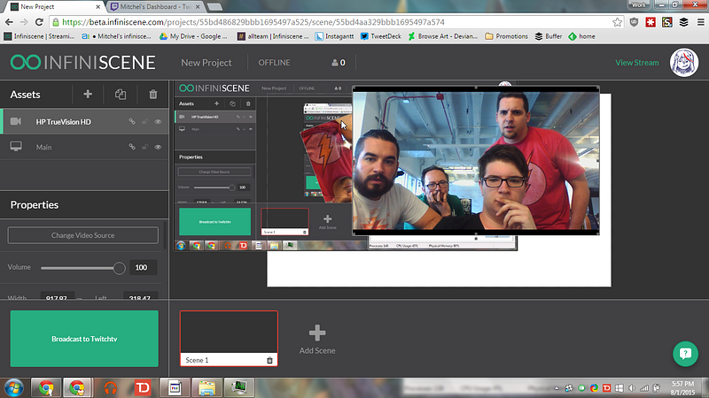The width and height of the screenshot is (709, 398).
Task: Click the link icon on Main asset
Action: tap(132, 147)
